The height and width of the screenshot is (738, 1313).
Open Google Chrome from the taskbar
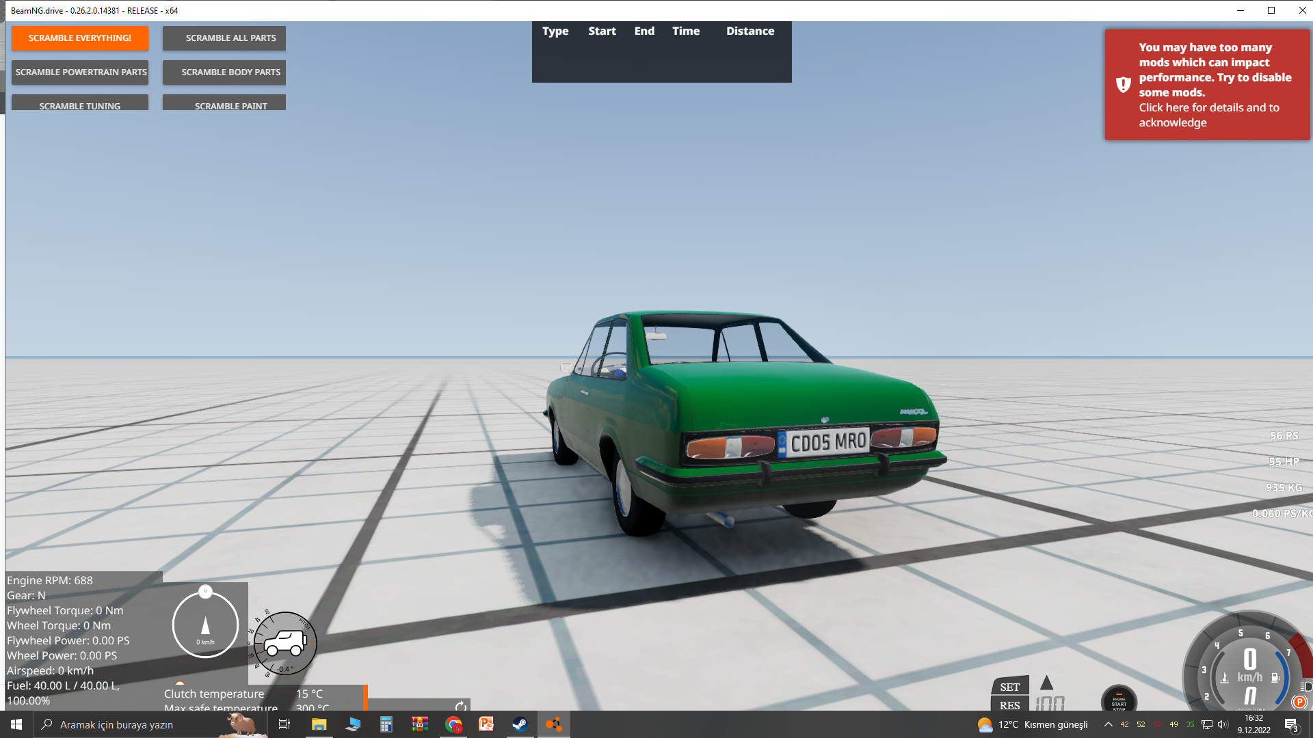pos(453,724)
